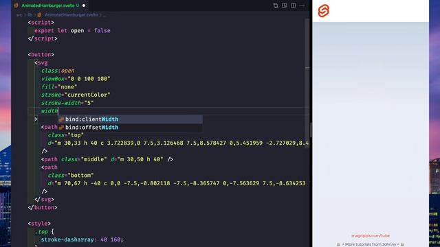Screen dimensions: 440x247
Task: Click the suggestion icon beside bind:clientWidth
Action: [61, 119]
